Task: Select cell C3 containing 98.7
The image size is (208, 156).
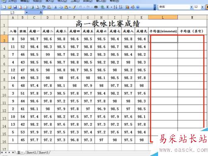Action: pyautogui.click(x=34, y=39)
